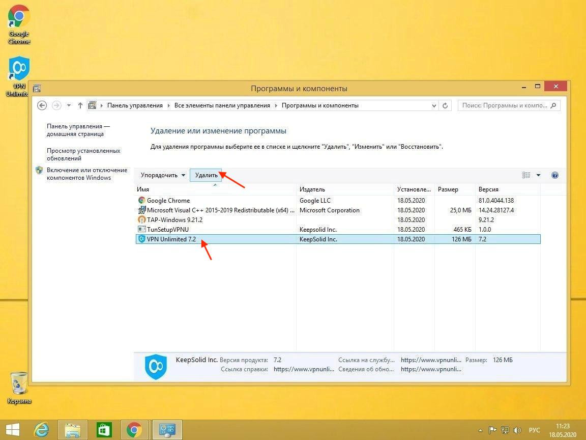Expand the view options dropdown arrow
The height and width of the screenshot is (440, 586).
539,175
